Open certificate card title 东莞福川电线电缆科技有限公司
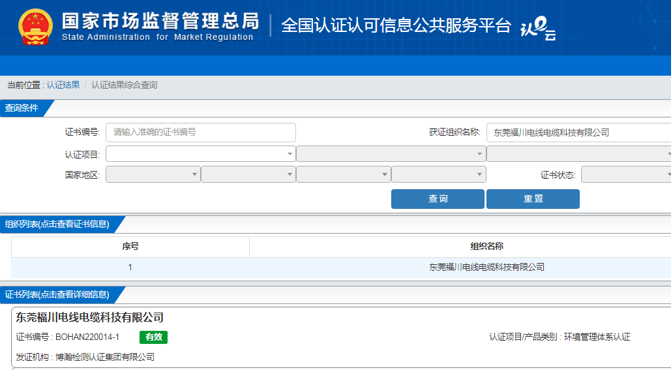This screenshot has width=671, height=370. [x=90, y=317]
